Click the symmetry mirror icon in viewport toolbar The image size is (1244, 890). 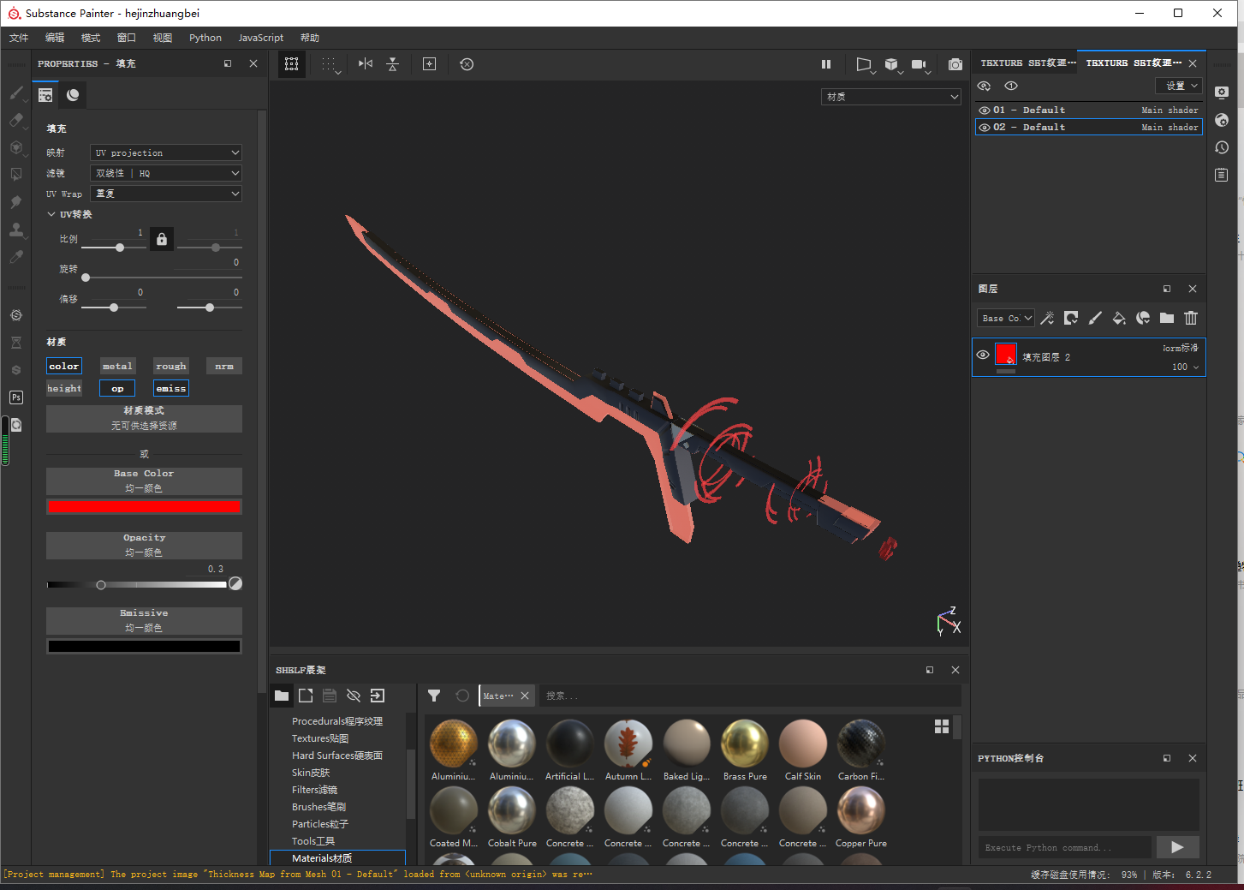366,64
